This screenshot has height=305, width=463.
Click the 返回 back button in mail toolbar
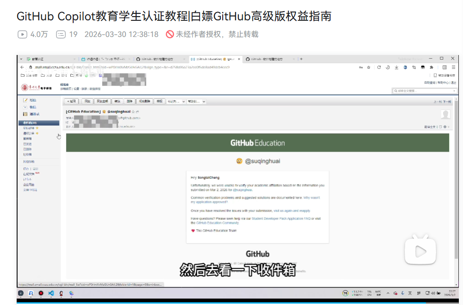coord(71,101)
